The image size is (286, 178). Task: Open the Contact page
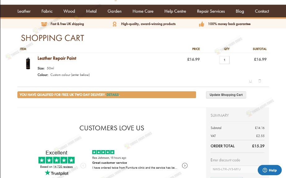(x=262, y=11)
